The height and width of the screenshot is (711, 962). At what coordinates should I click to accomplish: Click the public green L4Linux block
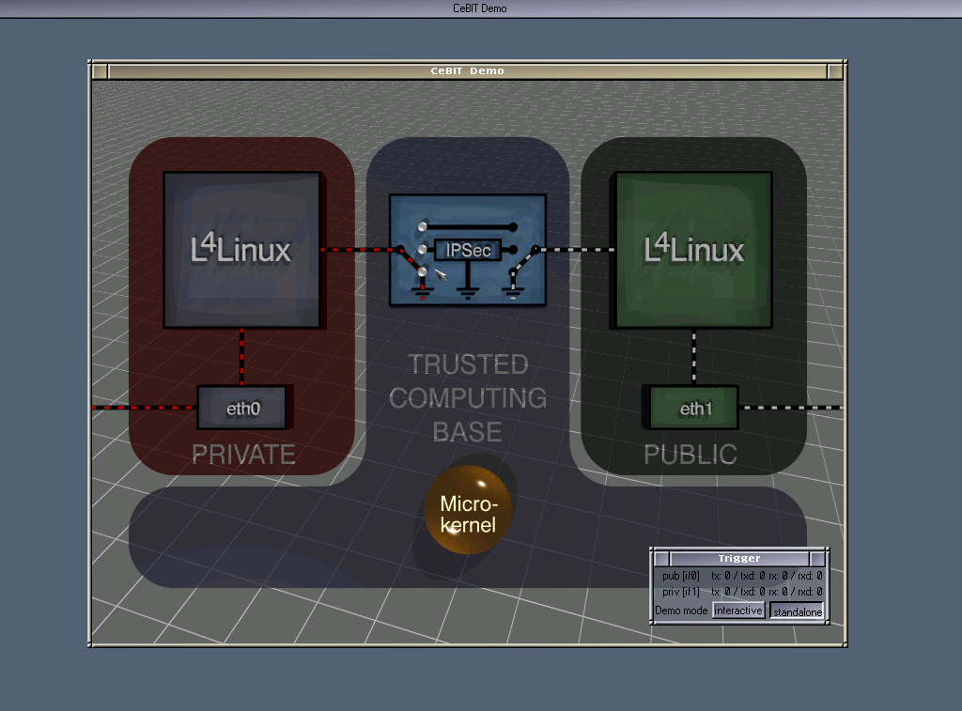[x=693, y=250]
